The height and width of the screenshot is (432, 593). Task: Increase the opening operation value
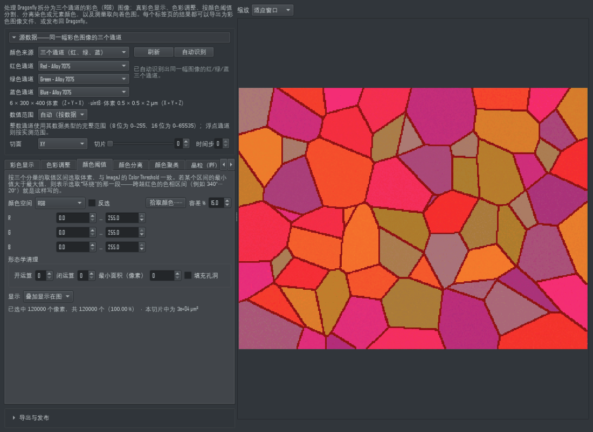point(49,273)
